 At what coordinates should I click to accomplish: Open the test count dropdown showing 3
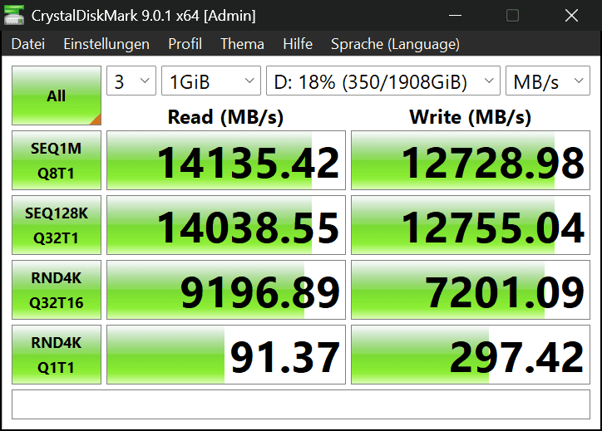point(131,81)
